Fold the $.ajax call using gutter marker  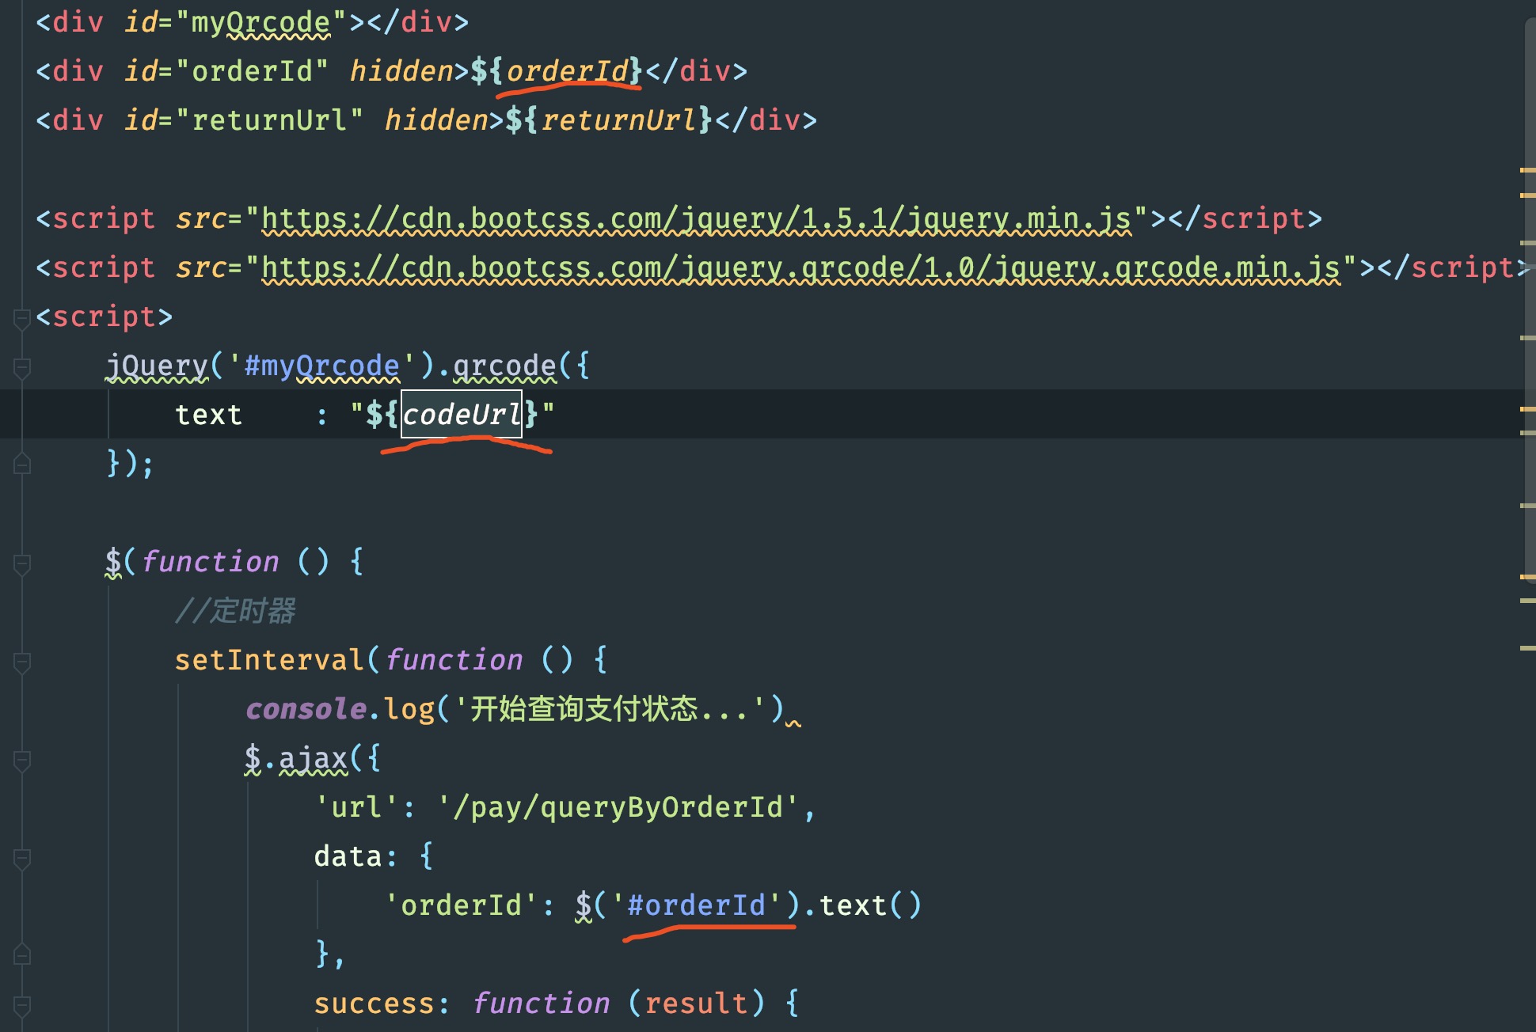coord(22,761)
